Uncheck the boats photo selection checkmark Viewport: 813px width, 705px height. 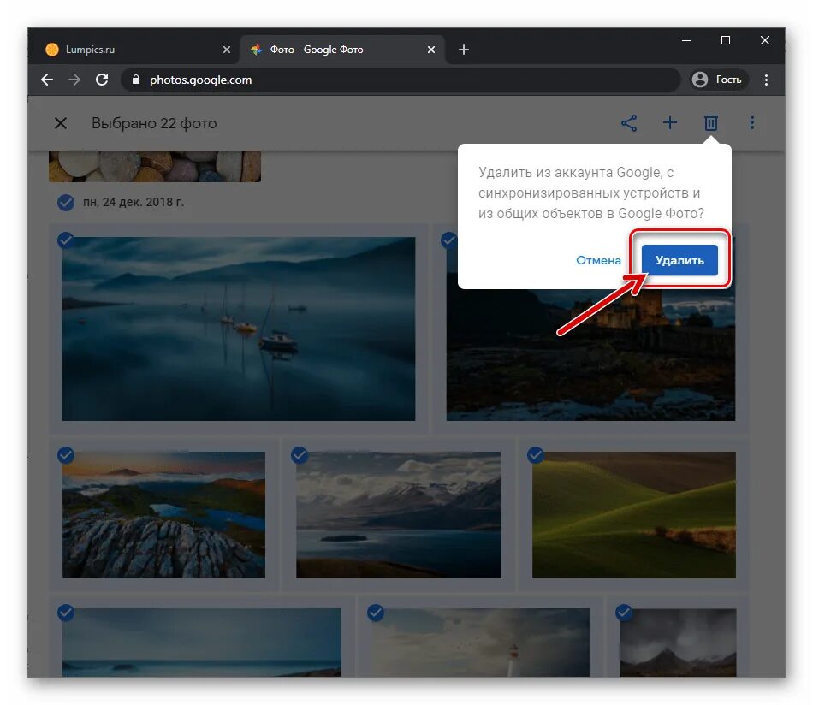coord(66,240)
